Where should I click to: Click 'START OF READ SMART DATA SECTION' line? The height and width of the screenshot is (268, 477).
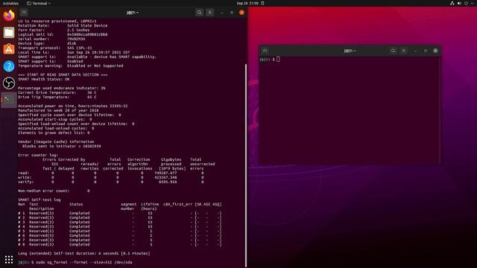63,74
